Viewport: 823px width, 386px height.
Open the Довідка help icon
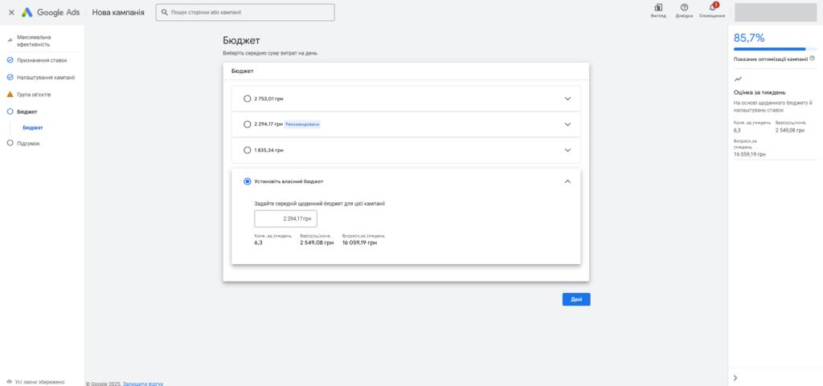click(x=684, y=8)
